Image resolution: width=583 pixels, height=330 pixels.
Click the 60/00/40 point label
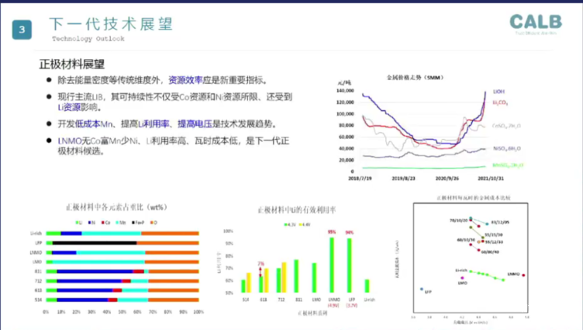pyautogui.click(x=490, y=252)
